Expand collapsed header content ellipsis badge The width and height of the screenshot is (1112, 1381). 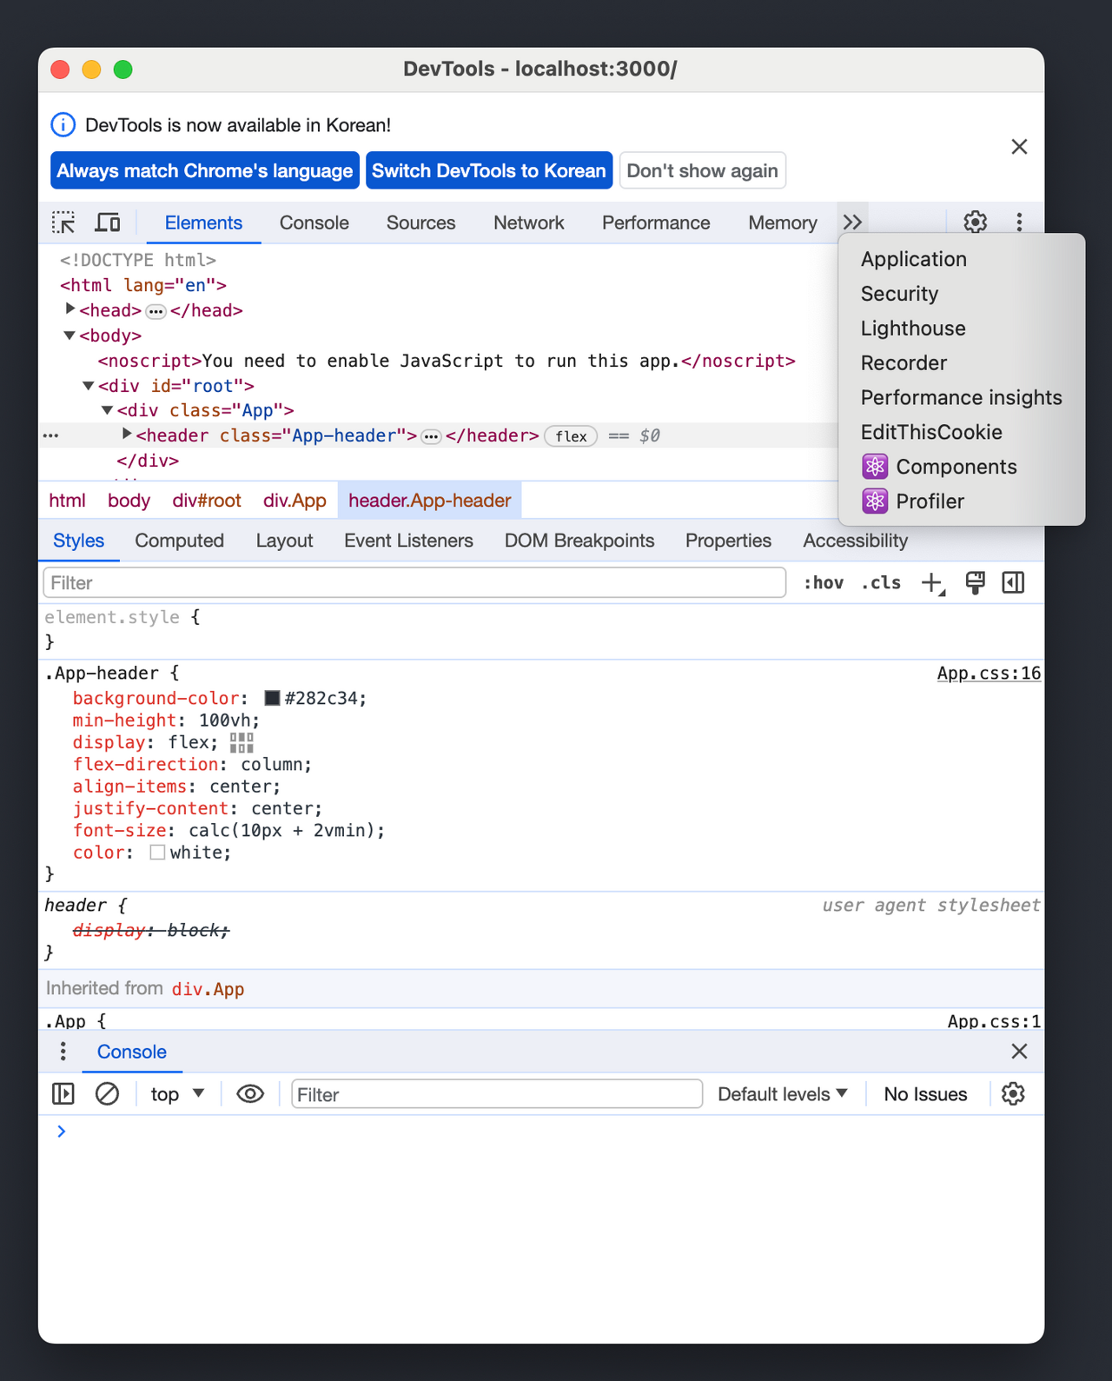coord(431,436)
